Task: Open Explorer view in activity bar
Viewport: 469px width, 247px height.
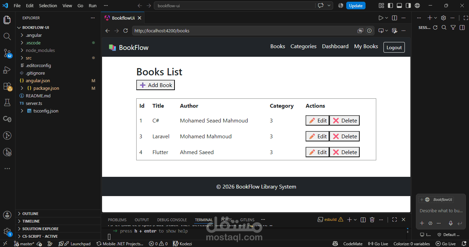Action: pos(7,20)
